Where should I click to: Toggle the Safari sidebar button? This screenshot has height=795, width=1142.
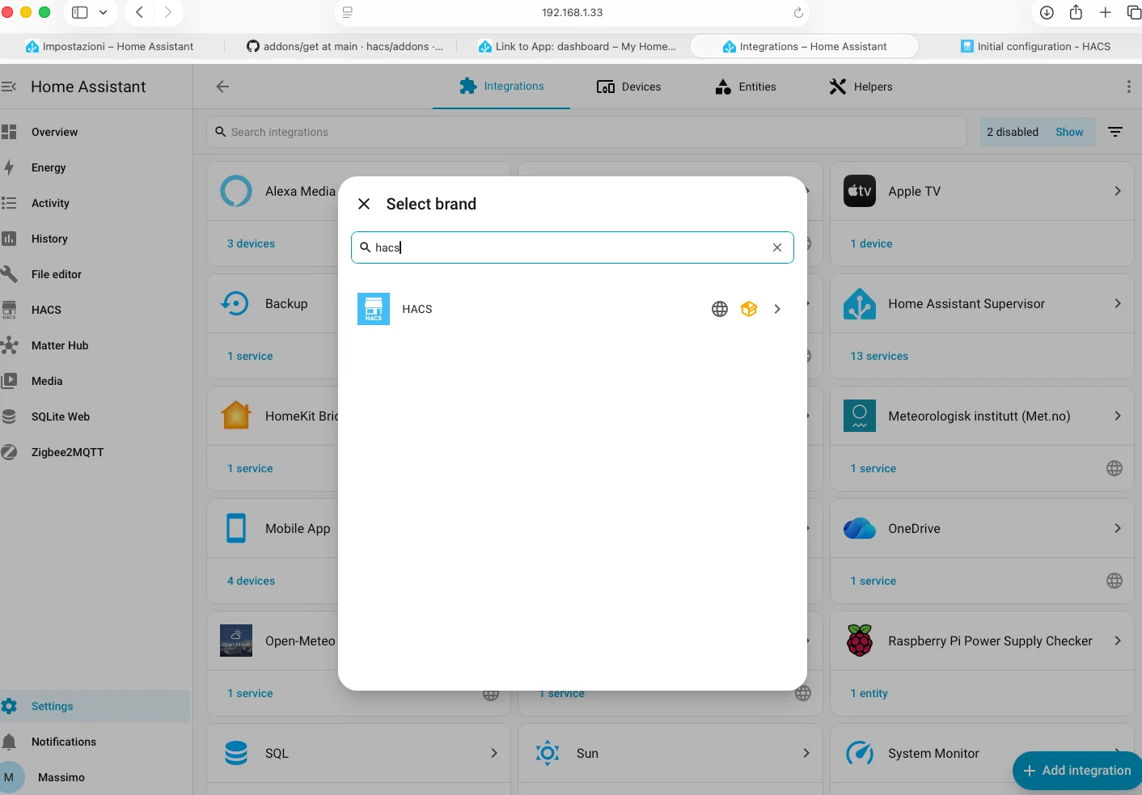(80, 12)
